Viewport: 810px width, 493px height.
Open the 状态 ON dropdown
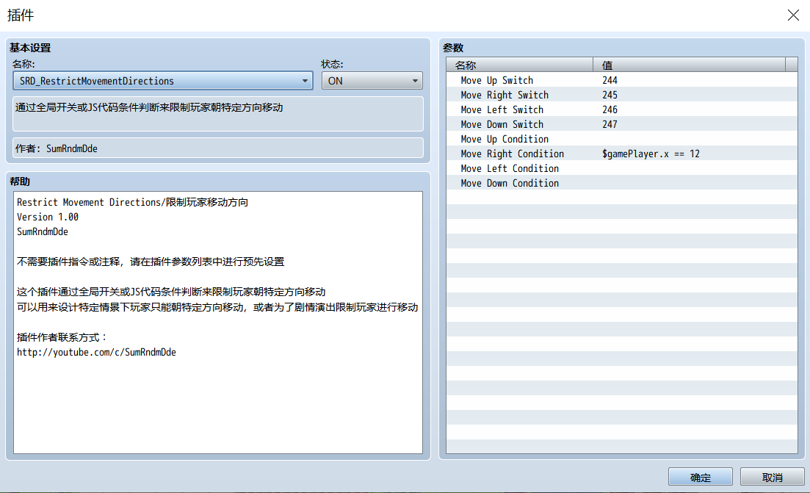(372, 81)
